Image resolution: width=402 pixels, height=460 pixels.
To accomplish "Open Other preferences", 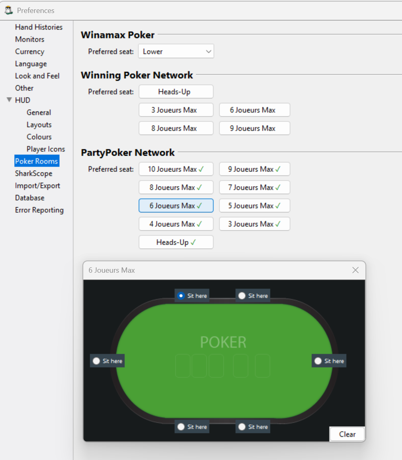I will pos(24,88).
